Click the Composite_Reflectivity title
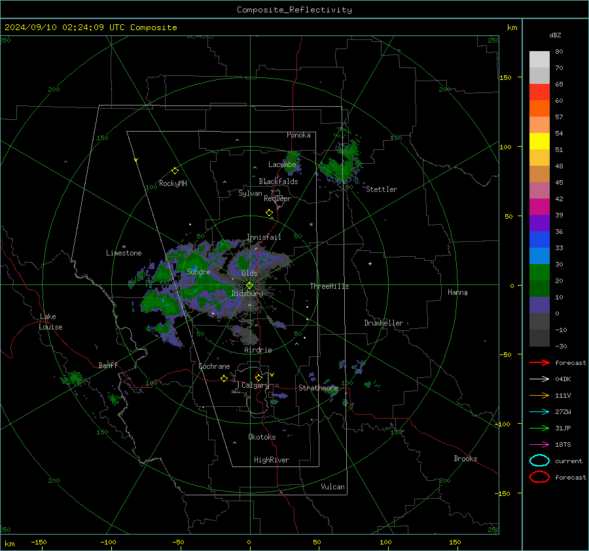The width and height of the screenshot is (589, 551). click(x=294, y=10)
